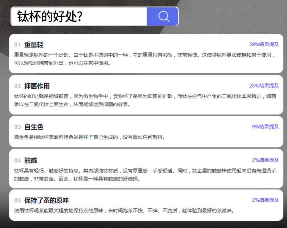The height and width of the screenshot is (228, 287).
Task: Click 2%结果提及 on the 触感 card
Action: (x=266, y=160)
